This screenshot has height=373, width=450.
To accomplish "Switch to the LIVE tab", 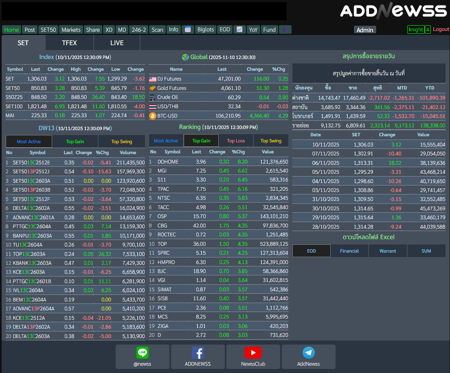I will 117,43.
